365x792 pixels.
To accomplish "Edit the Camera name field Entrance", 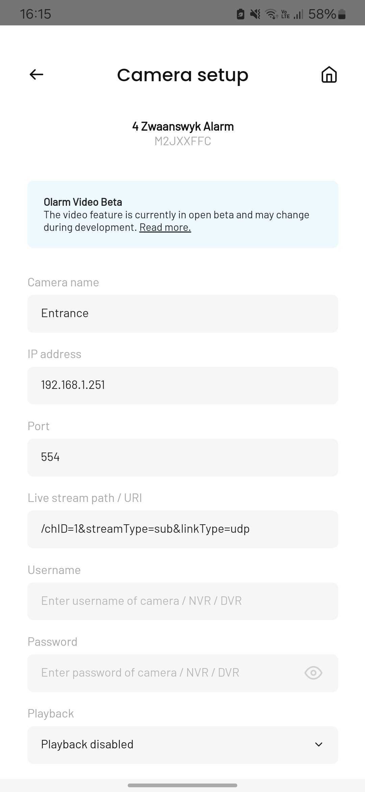I will pos(183,313).
